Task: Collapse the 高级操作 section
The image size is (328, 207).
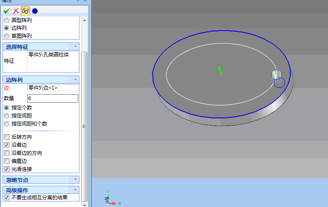Action: [75, 190]
